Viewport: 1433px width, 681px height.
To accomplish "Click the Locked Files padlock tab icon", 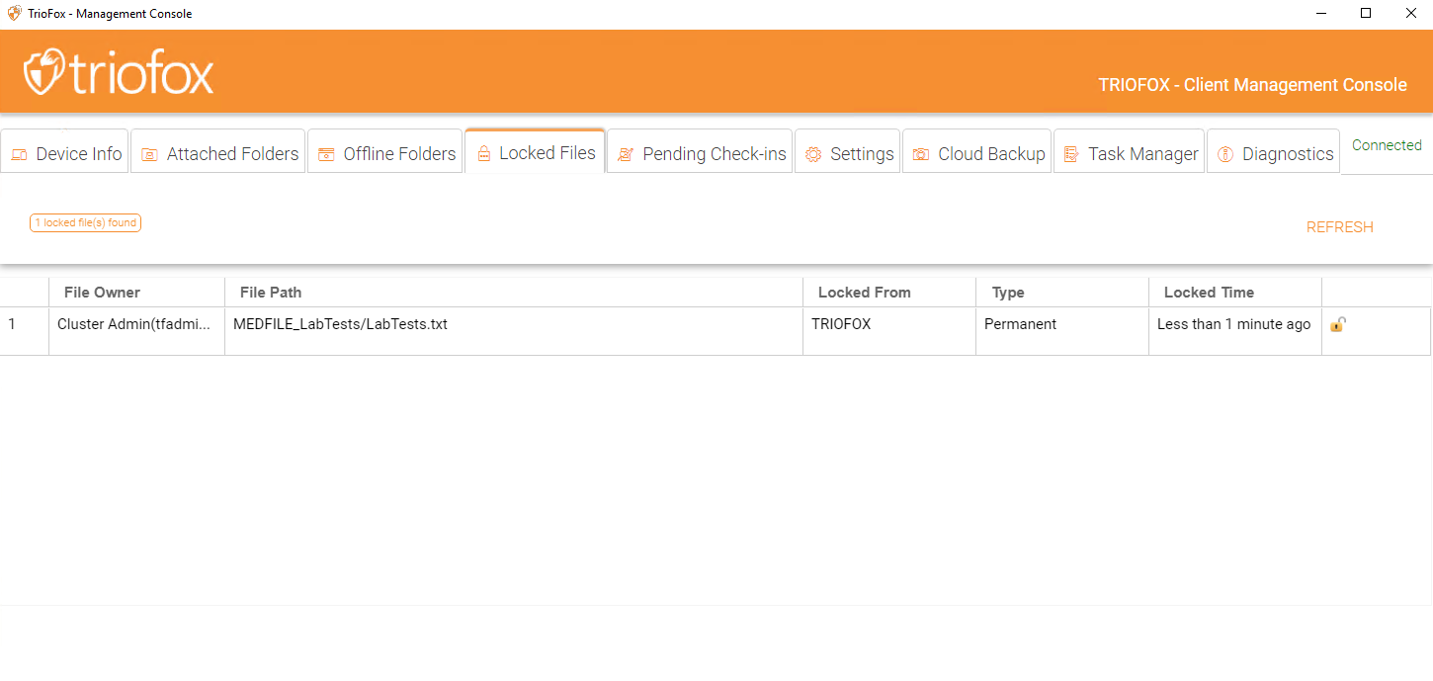I will point(484,154).
